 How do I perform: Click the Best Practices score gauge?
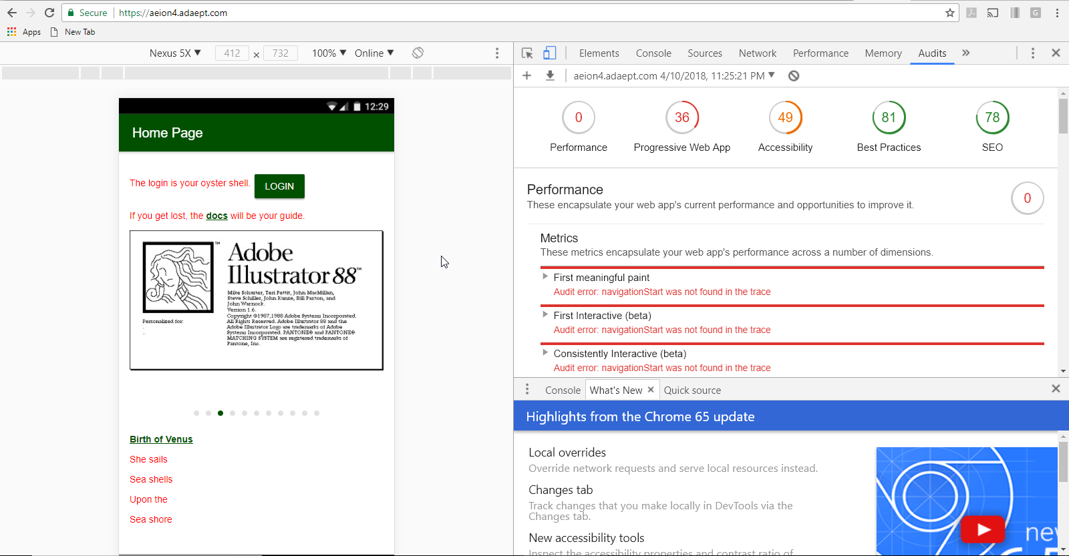click(889, 117)
